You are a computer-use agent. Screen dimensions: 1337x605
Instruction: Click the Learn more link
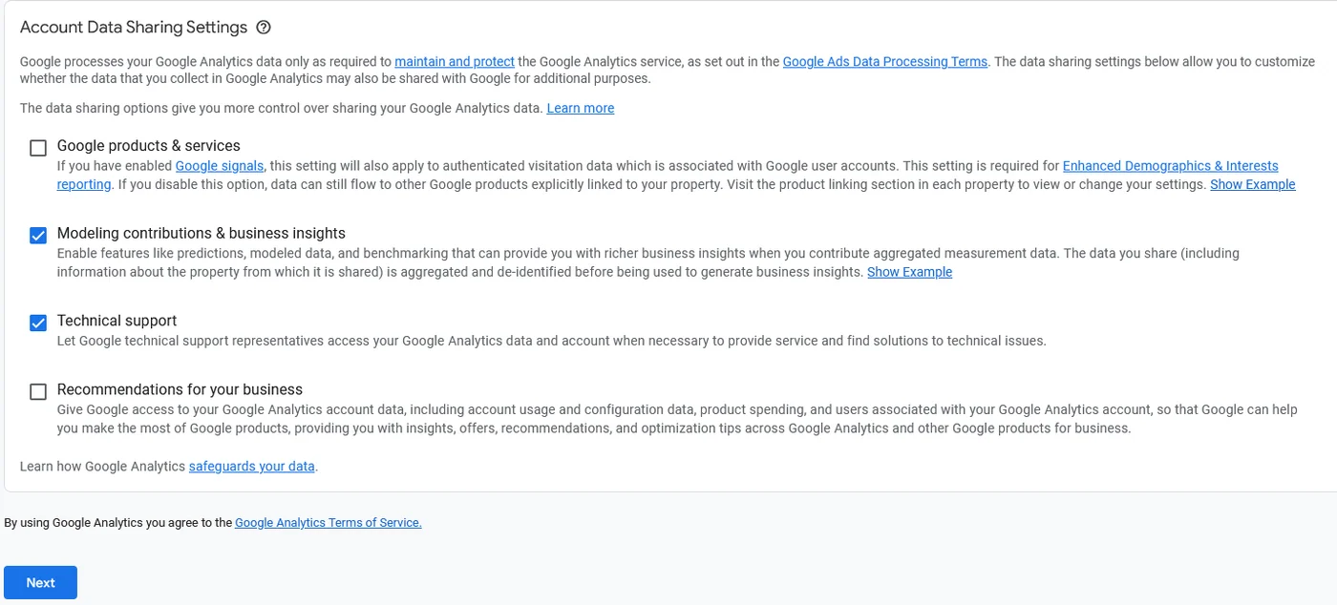click(581, 108)
